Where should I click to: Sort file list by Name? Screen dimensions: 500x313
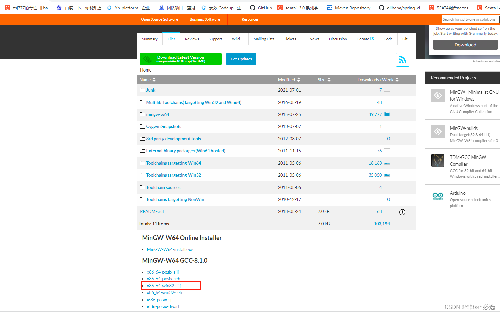coord(148,80)
